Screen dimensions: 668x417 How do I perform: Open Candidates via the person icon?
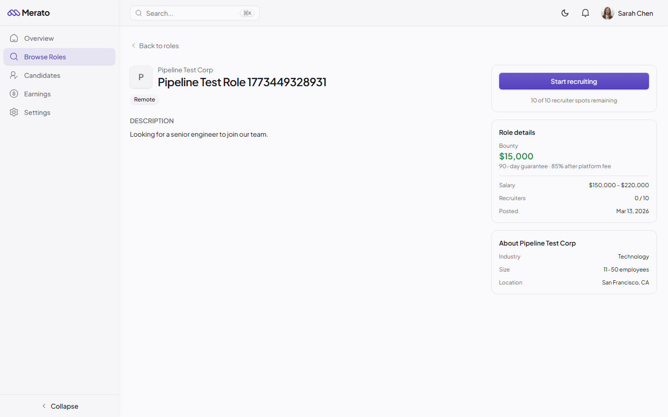pos(14,75)
